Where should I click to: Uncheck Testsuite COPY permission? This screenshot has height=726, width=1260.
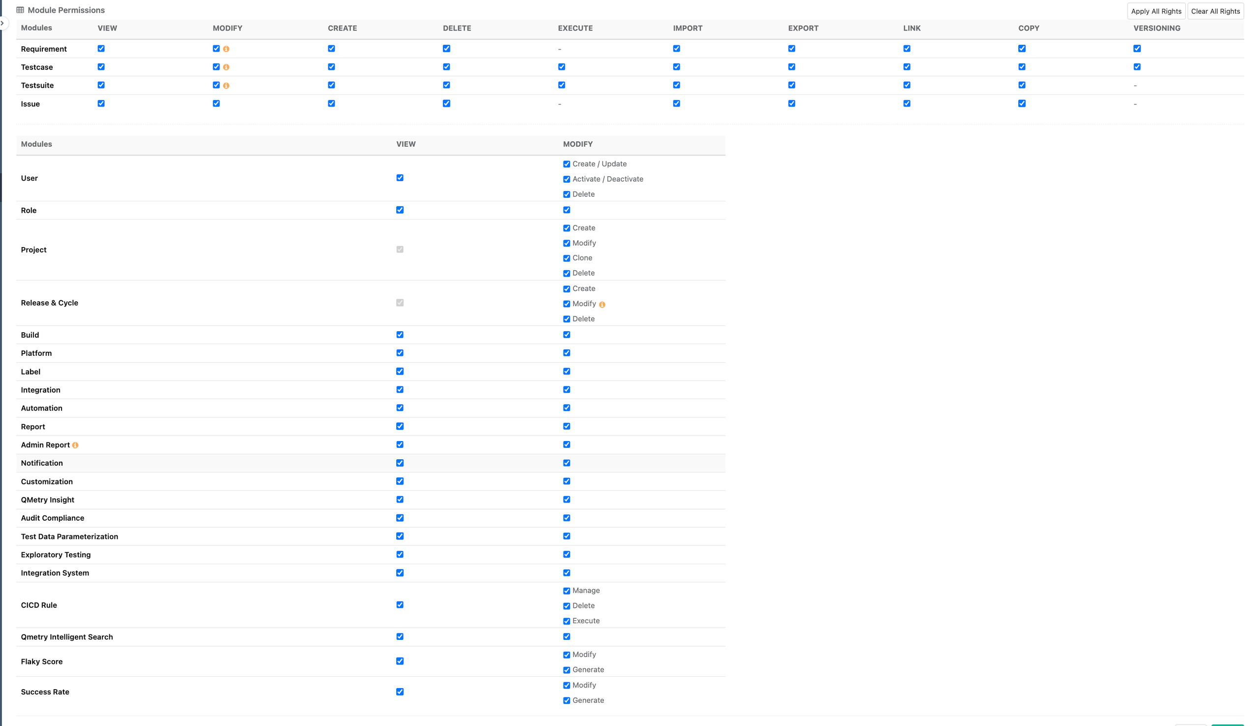pos(1022,85)
